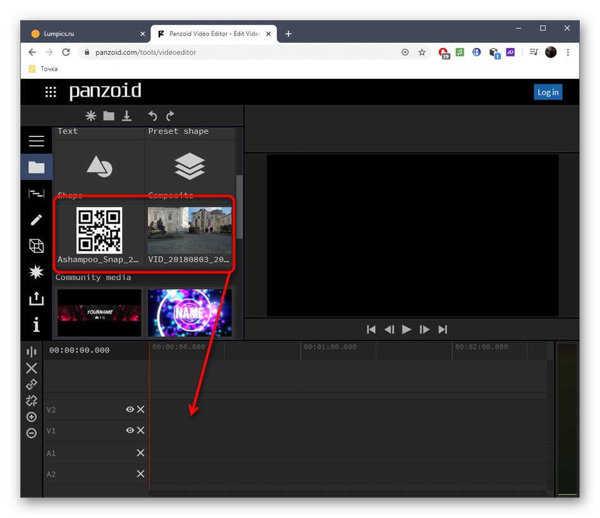Click the Preset shape label
The width and height of the screenshot is (600, 518).
(x=178, y=131)
